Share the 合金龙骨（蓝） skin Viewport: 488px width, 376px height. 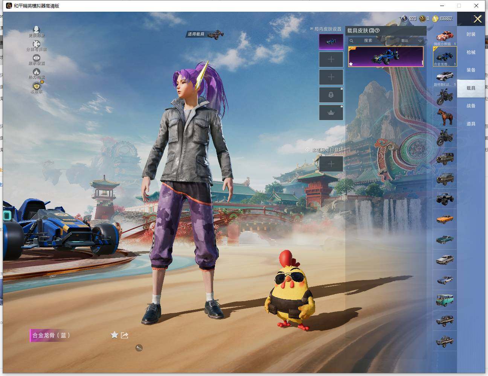point(125,335)
